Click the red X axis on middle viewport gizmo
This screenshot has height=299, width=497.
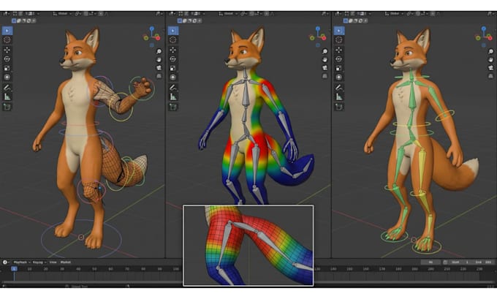pos(324,38)
